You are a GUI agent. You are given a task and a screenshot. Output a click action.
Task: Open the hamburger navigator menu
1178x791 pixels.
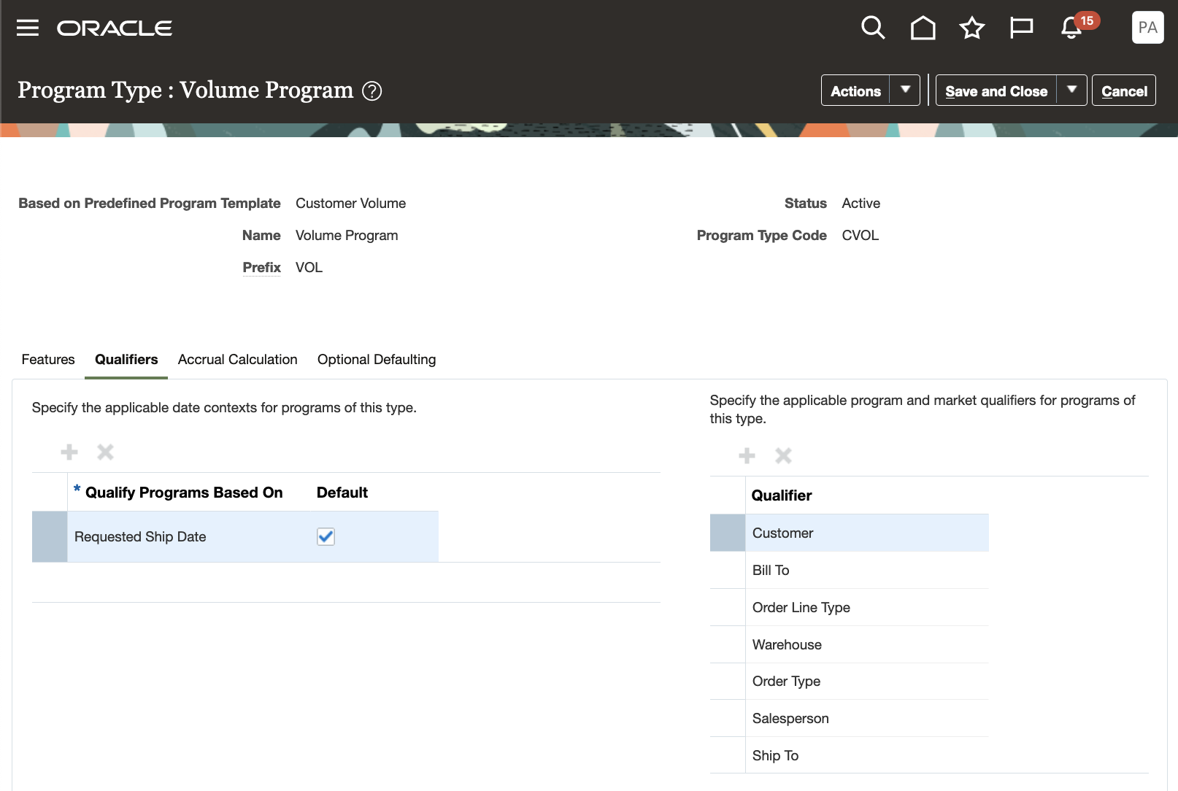coord(28,28)
